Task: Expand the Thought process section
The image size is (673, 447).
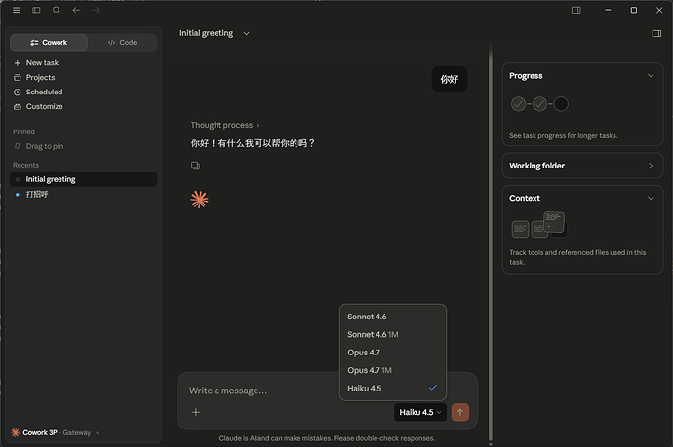Action: click(225, 125)
